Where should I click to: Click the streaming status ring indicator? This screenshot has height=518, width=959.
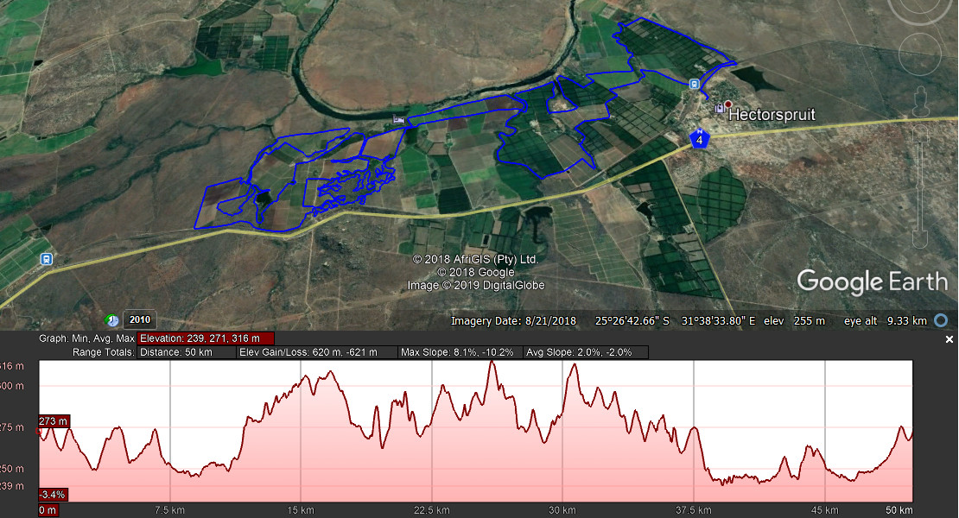pyautogui.click(x=941, y=321)
